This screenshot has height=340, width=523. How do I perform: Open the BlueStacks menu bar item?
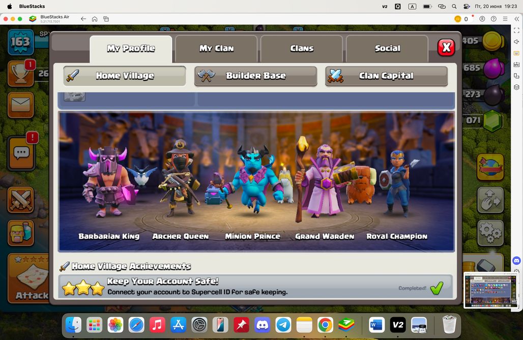32,6
